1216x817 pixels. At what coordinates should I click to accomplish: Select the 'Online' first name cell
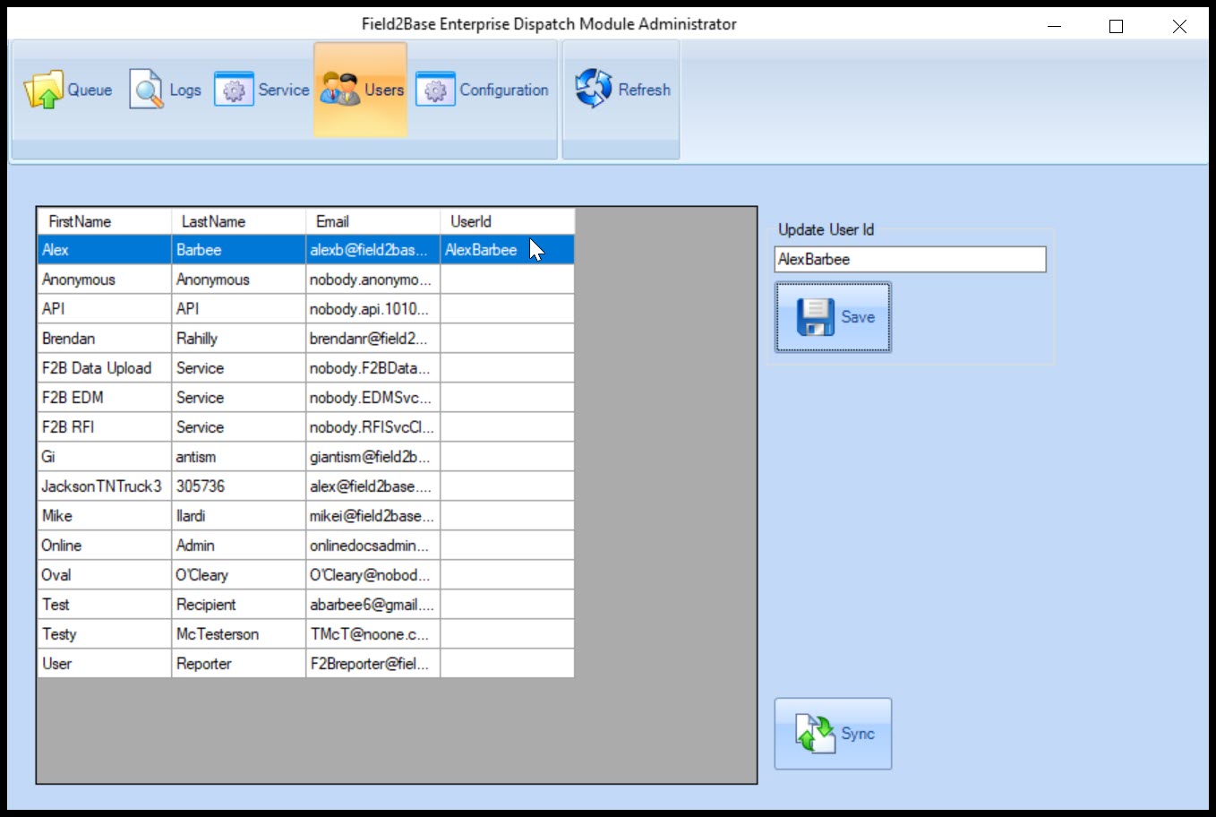point(104,546)
